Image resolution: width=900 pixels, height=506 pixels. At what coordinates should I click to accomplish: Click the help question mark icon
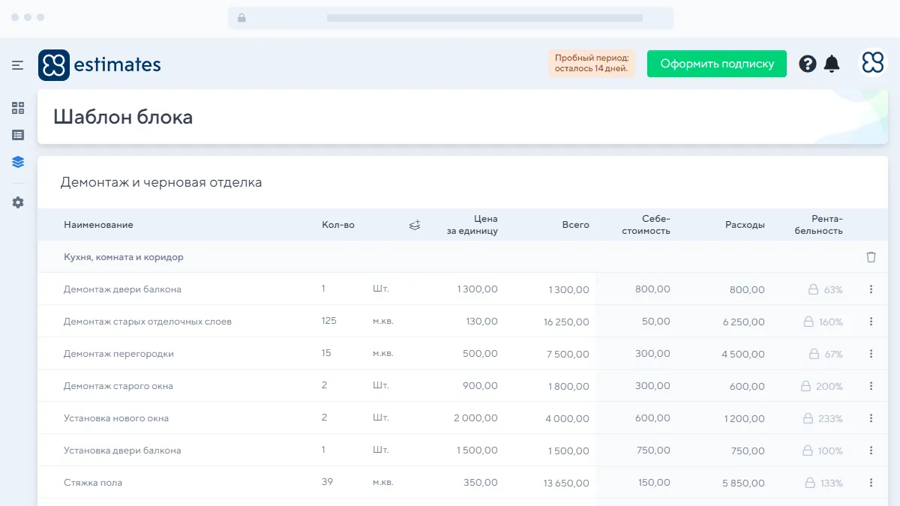tap(807, 64)
